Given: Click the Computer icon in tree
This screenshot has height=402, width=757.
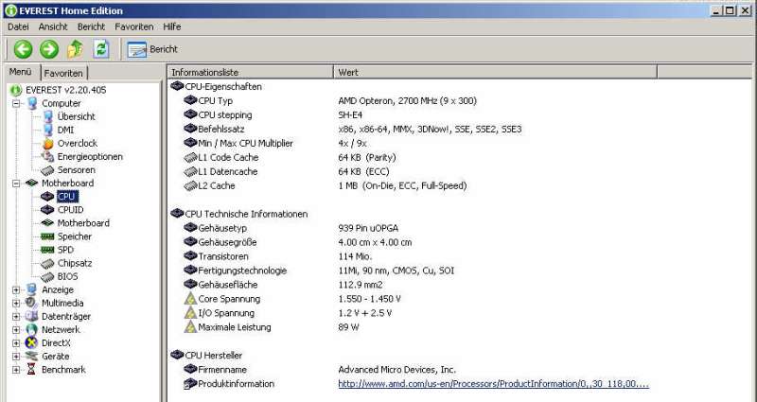Looking at the screenshot, I should click(32, 103).
